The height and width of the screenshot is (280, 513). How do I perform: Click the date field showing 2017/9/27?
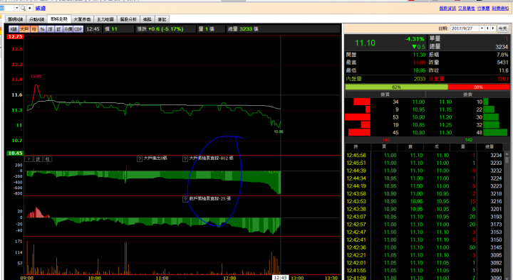pyautogui.click(x=465, y=28)
